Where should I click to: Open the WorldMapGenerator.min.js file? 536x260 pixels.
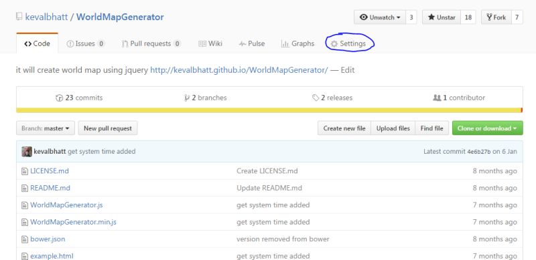click(74, 222)
